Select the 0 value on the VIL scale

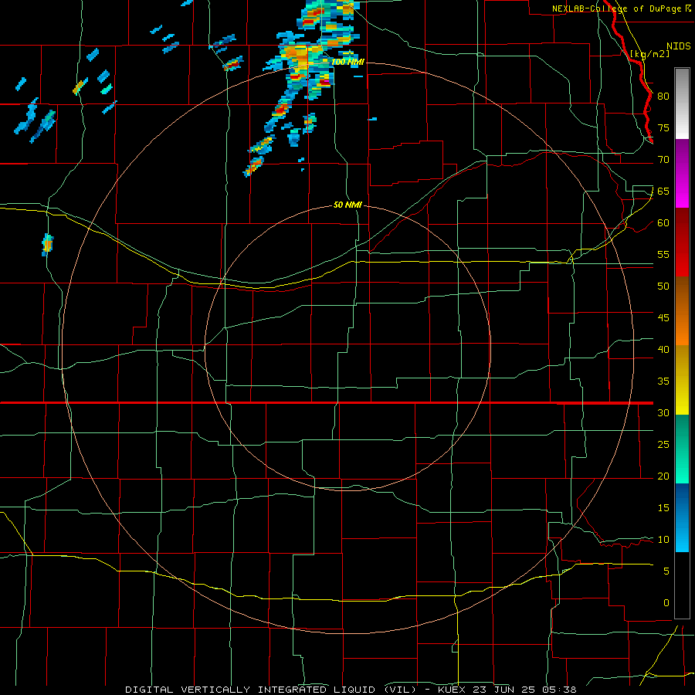coord(666,603)
